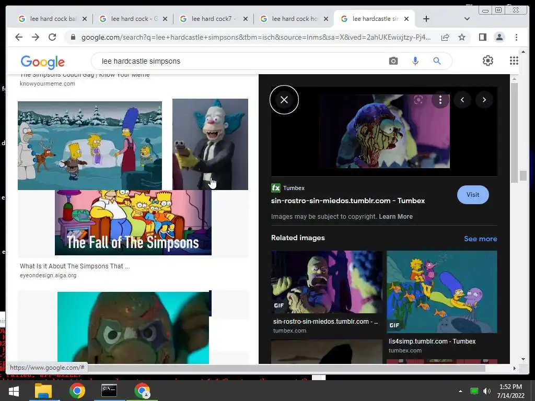Click 'lis4simp.tumblr.com - Tumbex' caption

432,341
